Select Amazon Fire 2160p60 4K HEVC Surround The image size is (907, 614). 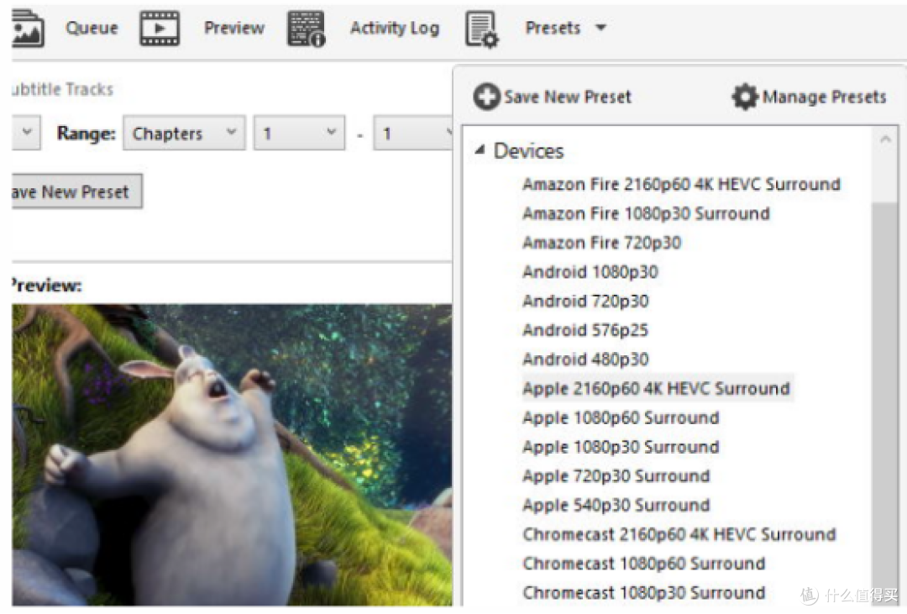[681, 184]
